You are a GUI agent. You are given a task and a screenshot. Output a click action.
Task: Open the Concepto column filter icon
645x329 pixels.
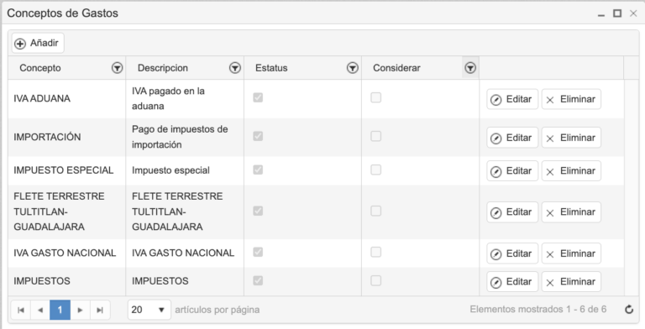(x=118, y=68)
